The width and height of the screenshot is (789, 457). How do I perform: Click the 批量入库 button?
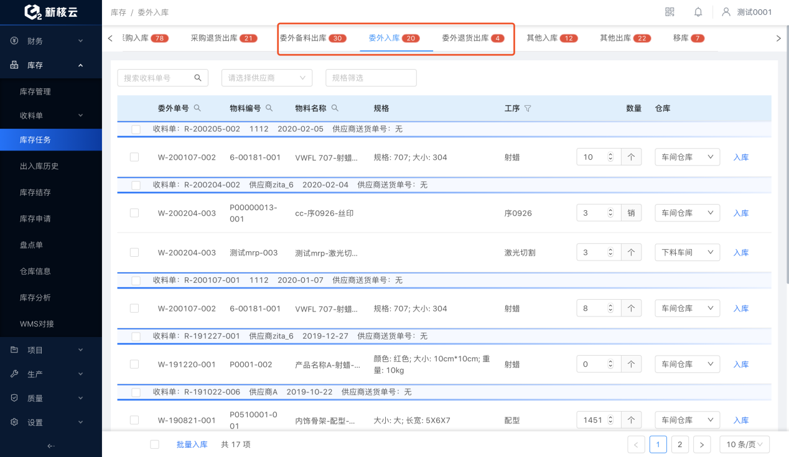(x=192, y=445)
